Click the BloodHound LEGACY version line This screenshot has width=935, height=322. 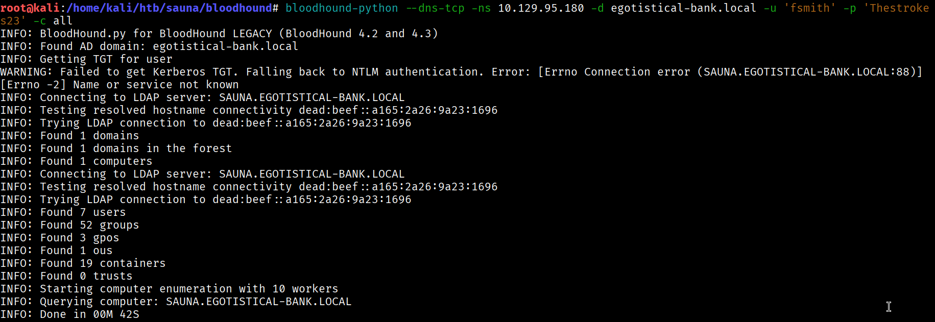[219, 34]
